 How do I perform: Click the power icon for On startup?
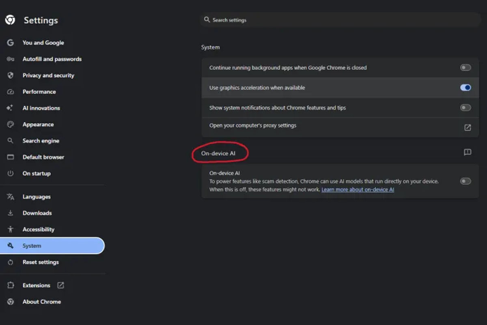[x=11, y=173]
